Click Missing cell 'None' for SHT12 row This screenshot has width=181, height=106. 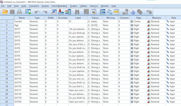click(x=110, y=71)
